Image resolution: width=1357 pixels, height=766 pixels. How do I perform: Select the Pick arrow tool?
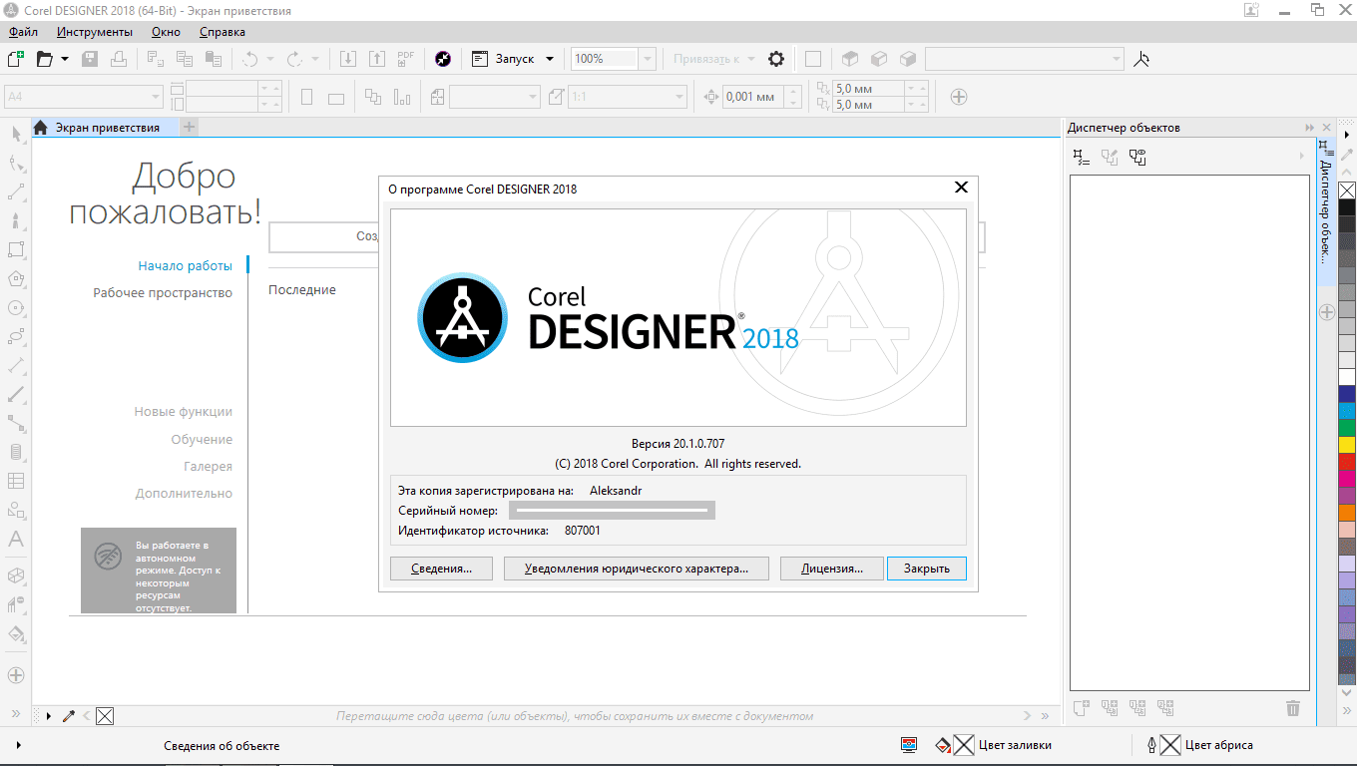(x=16, y=135)
